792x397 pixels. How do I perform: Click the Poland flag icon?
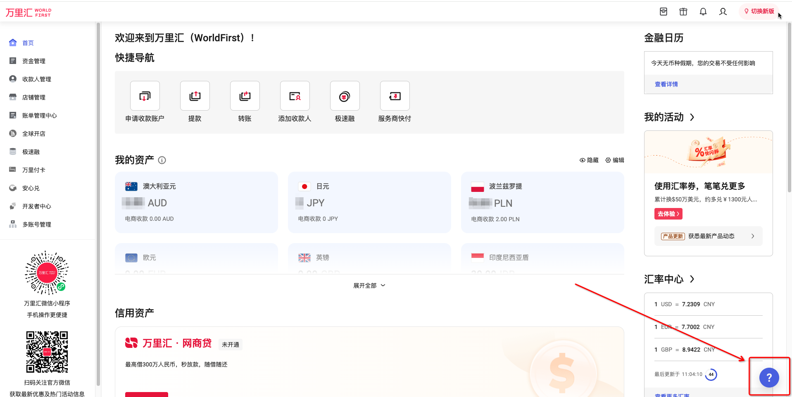478,187
